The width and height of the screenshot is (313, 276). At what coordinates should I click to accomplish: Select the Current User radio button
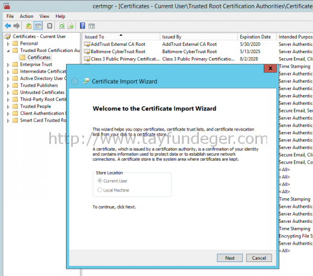[100, 181]
